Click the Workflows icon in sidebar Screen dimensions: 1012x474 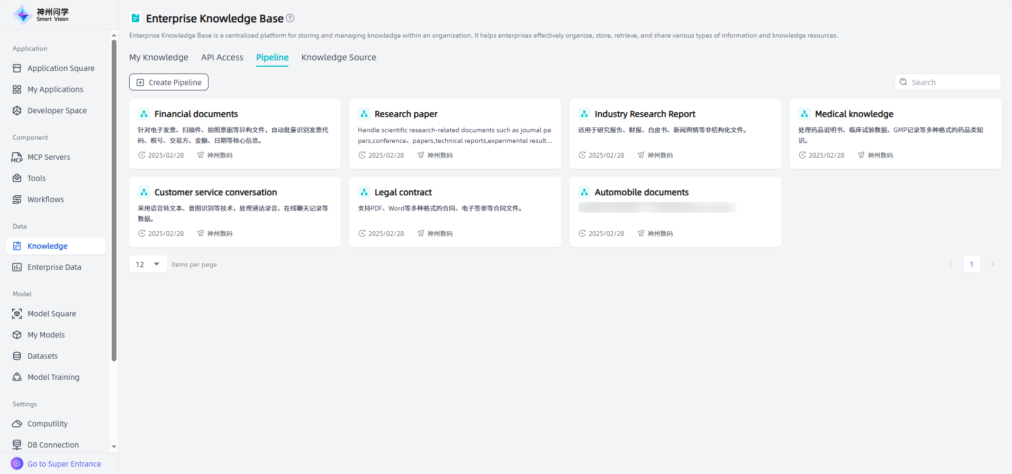click(x=17, y=199)
